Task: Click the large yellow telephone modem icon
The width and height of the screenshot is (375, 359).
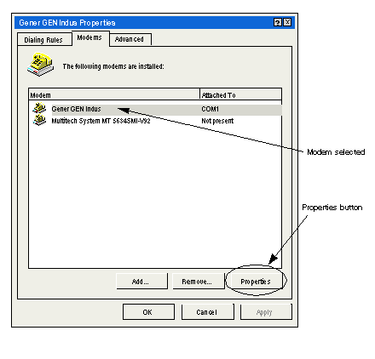Action: [41, 65]
